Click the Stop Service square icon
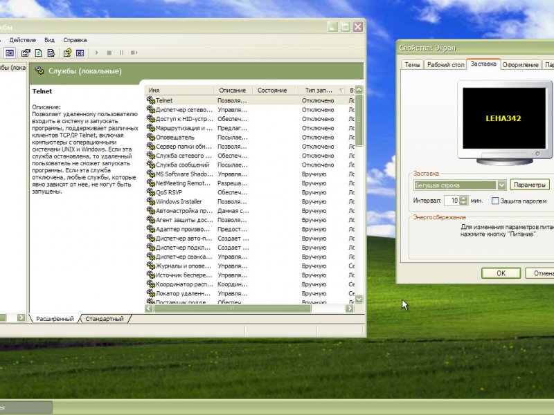The image size is (554, 415). pos(109,53)
